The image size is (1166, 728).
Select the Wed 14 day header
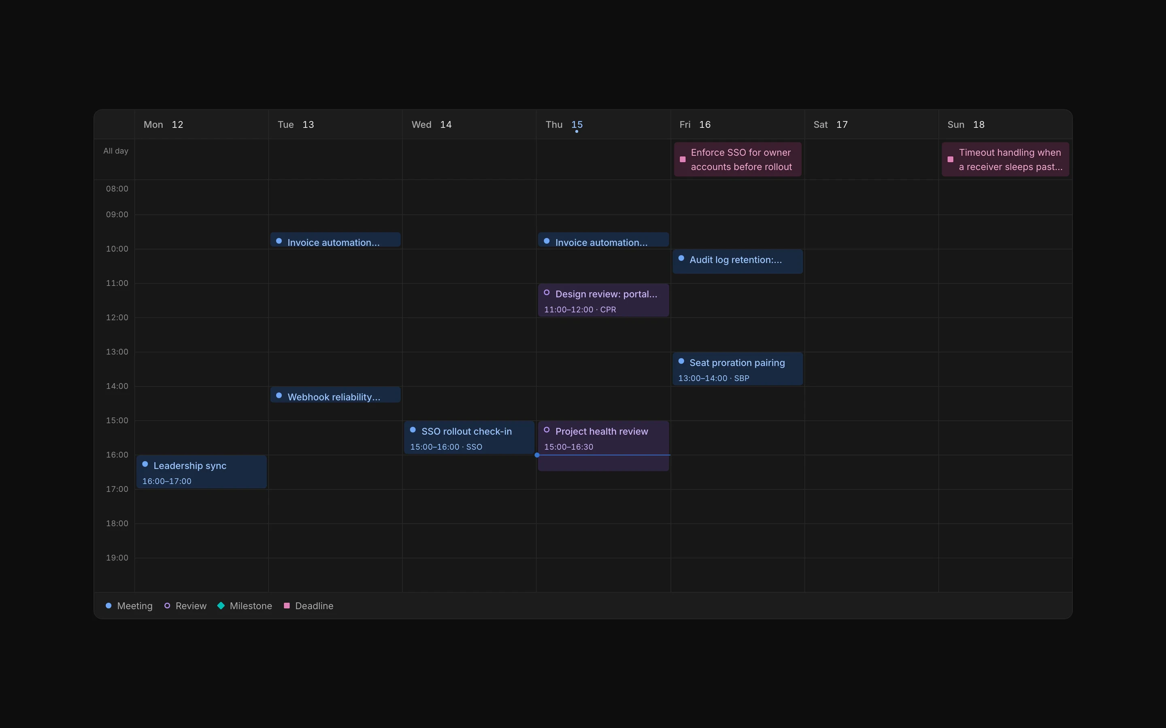point(469,125)
